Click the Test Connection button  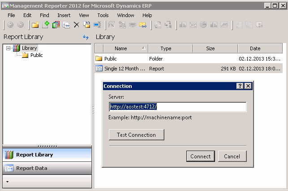(x=137, y=135)
